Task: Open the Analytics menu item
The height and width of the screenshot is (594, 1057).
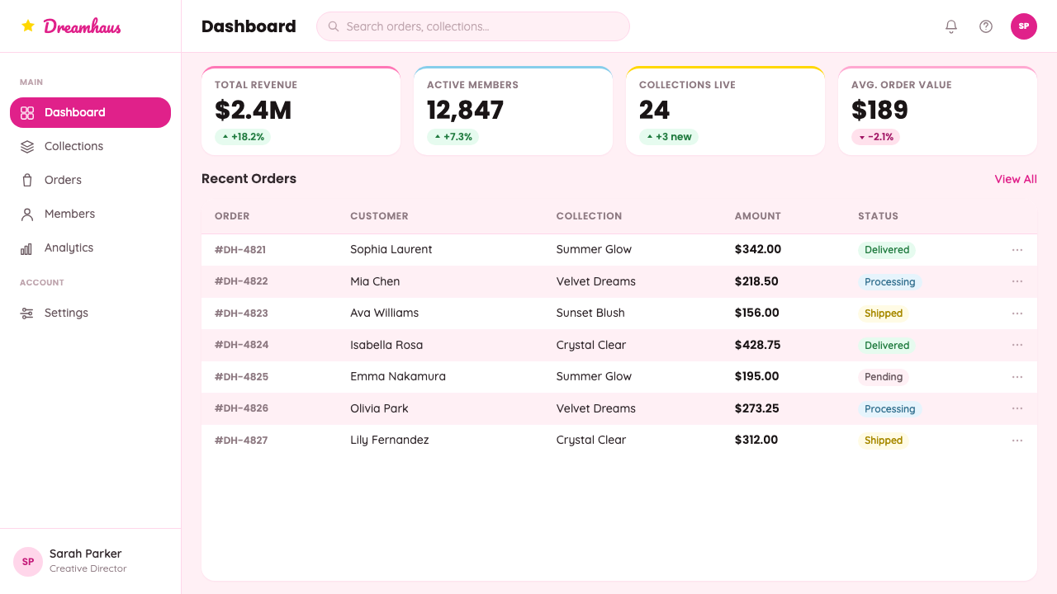Action: click(90, 248)
